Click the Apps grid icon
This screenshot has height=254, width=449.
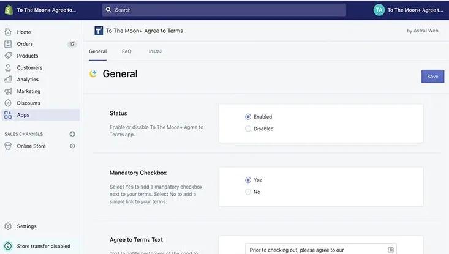pos(8,115)
